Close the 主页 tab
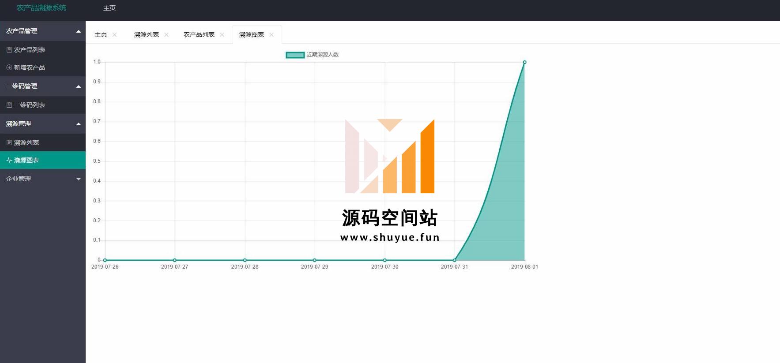Viewport: 780px width, 363px height. tap(114, 35)
